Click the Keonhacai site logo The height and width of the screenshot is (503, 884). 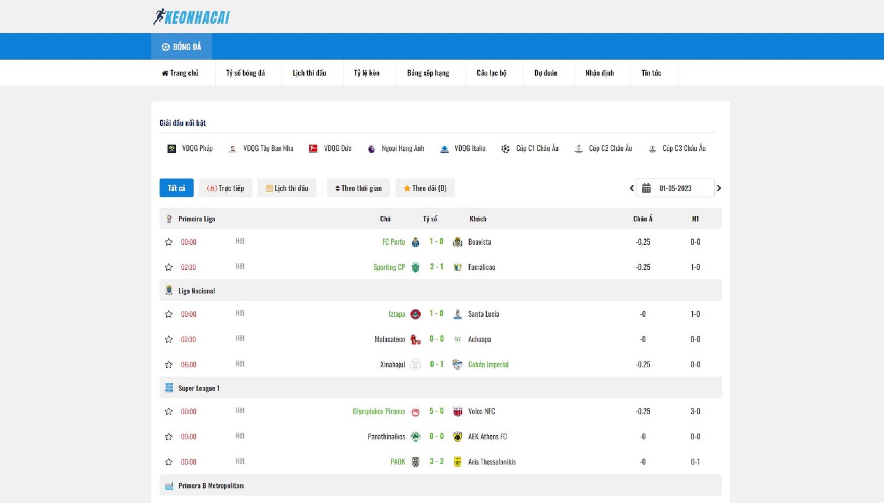click(x=191, y=17)
